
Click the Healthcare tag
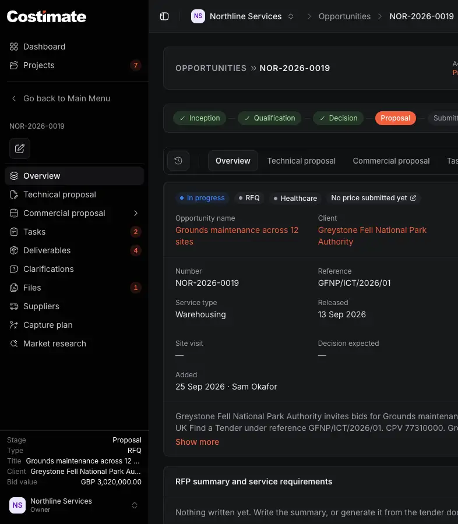[295, 198]
